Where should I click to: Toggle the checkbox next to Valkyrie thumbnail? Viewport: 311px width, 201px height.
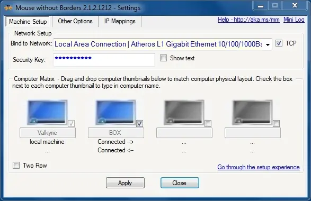point(71,123)
